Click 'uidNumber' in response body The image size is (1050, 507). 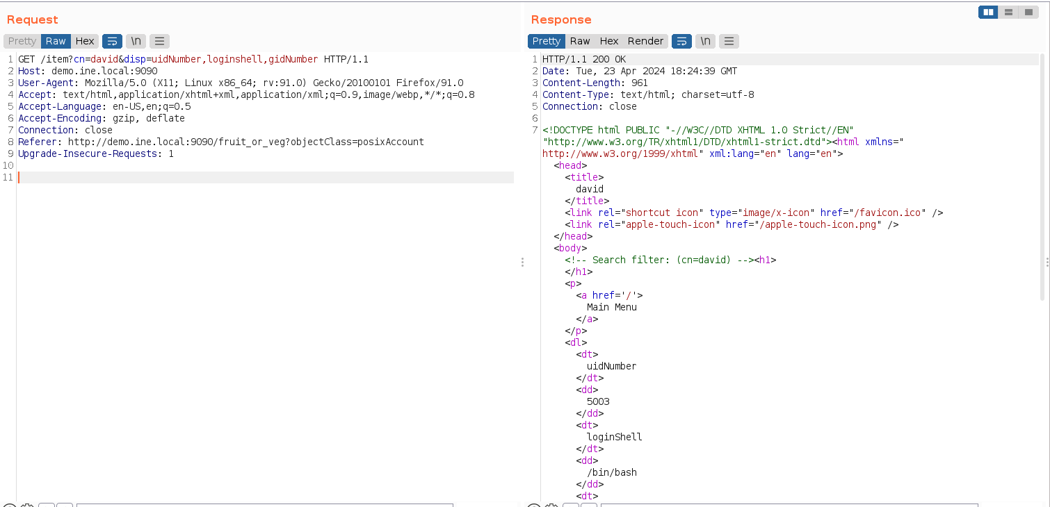611,366
